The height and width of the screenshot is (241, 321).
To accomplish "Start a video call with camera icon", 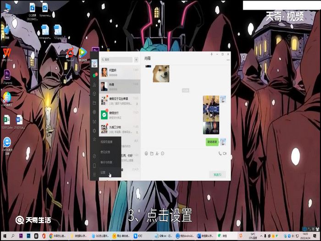I will 225,153.
